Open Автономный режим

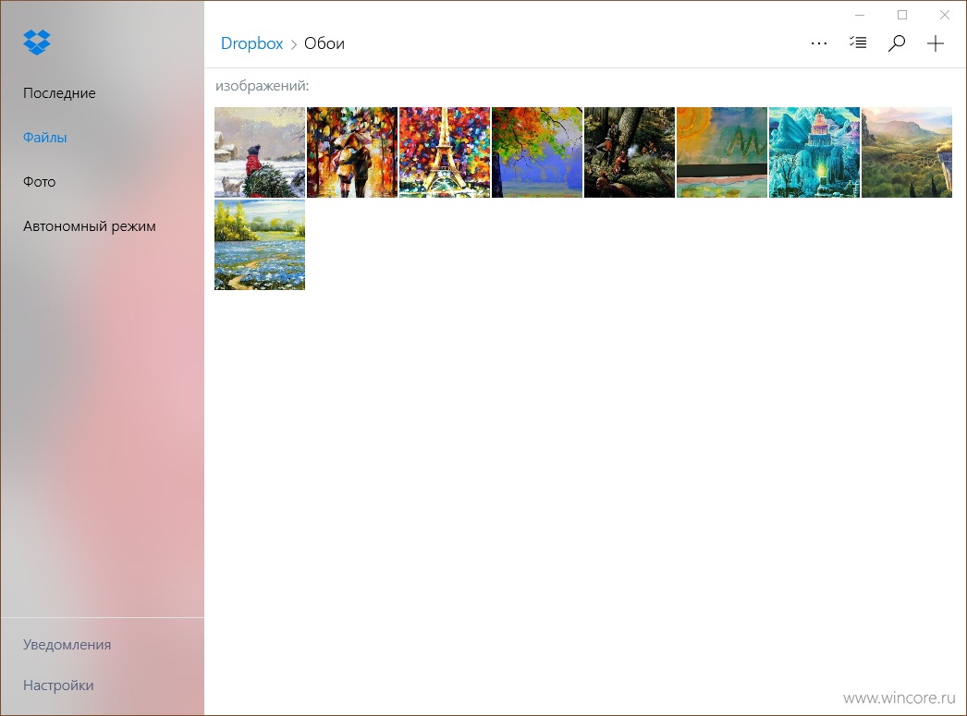pyautogui.click(x=90, y=226)
